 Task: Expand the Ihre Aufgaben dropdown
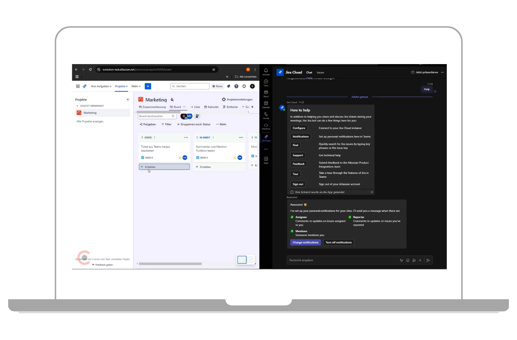[101, 86]
